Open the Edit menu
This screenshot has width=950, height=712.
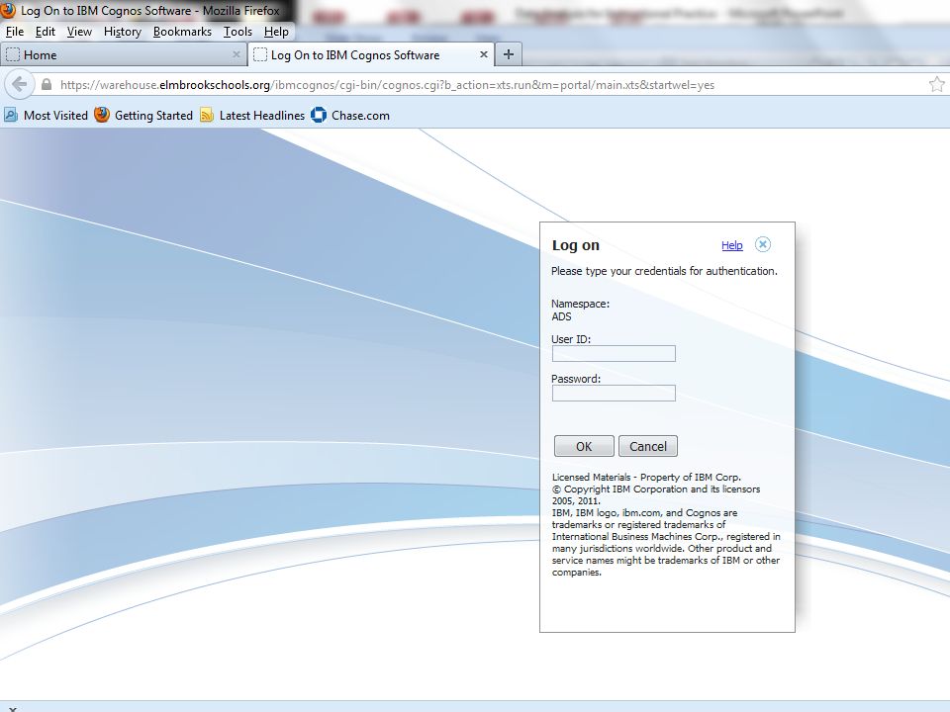[45, 32]
